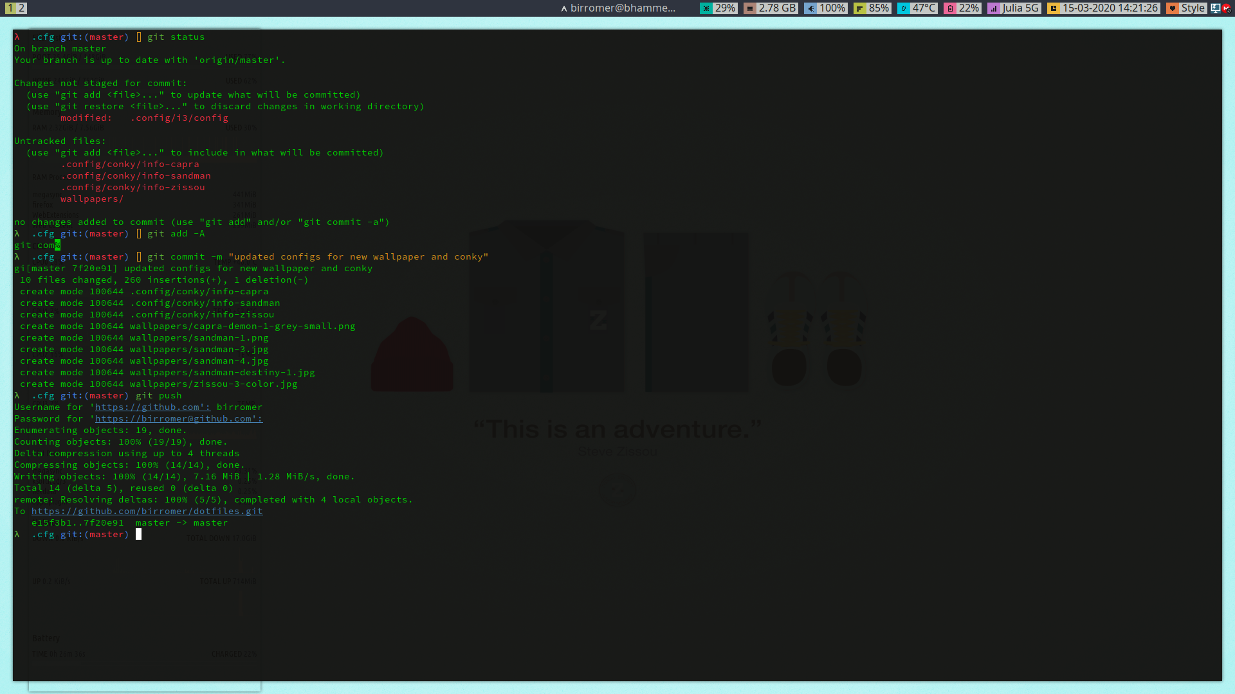
Task: Switch to workspace 1
Action: [x=10, y=8]
